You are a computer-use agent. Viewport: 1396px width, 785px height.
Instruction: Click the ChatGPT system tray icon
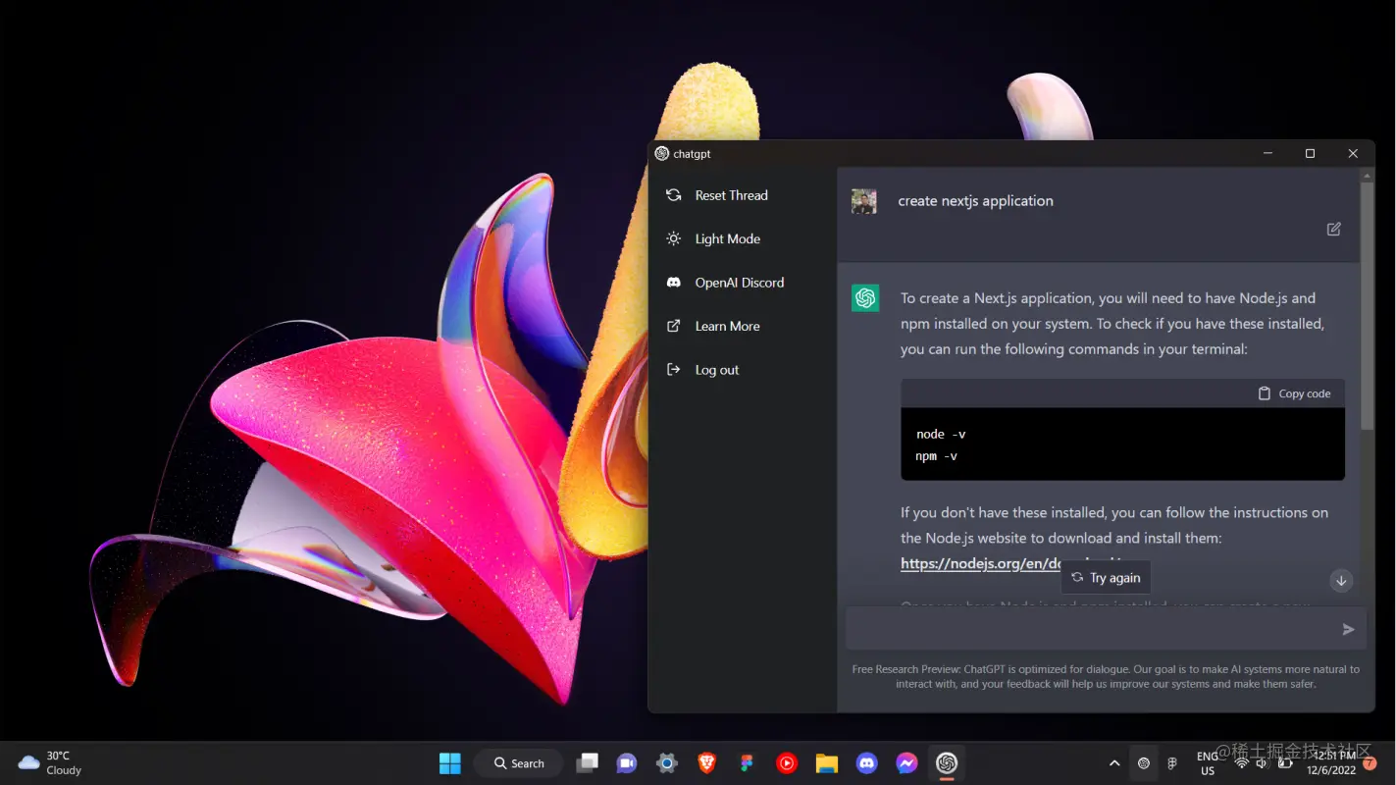click(1144, 763)
